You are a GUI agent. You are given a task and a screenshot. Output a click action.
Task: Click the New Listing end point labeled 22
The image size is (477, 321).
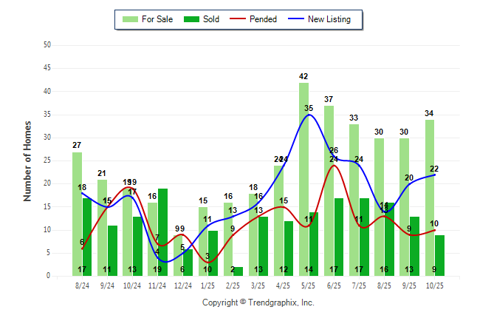435,175
